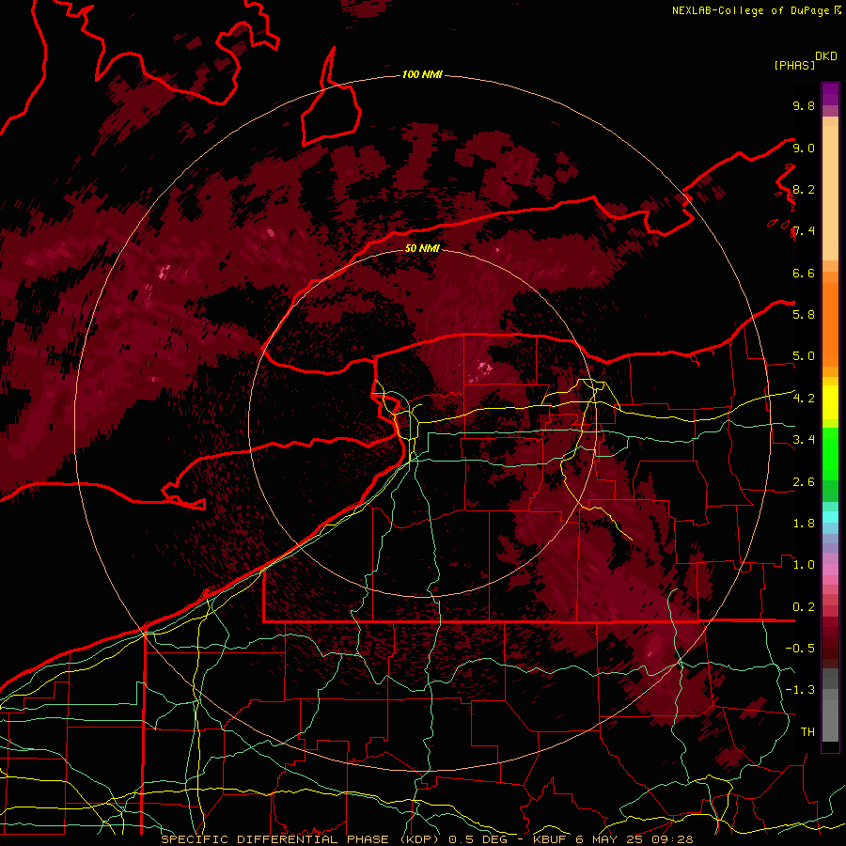Pick the cyan swatch on the color bar
The image size is (846, 846).
tap(830, 517)
